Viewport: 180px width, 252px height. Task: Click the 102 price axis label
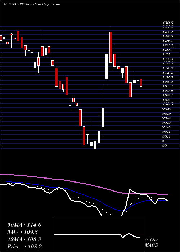pos(166,100)
